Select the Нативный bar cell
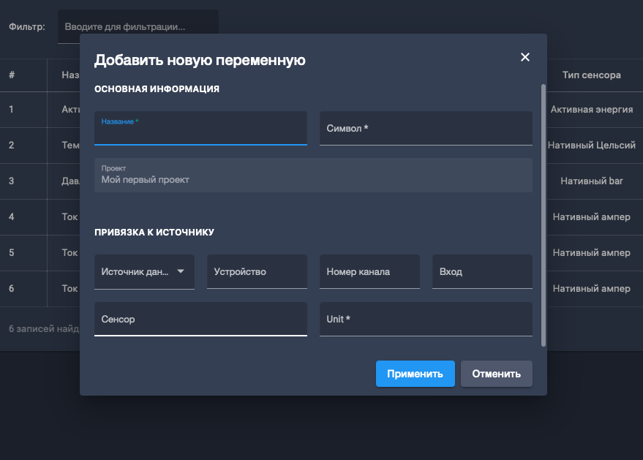 [x=591, y=181]
